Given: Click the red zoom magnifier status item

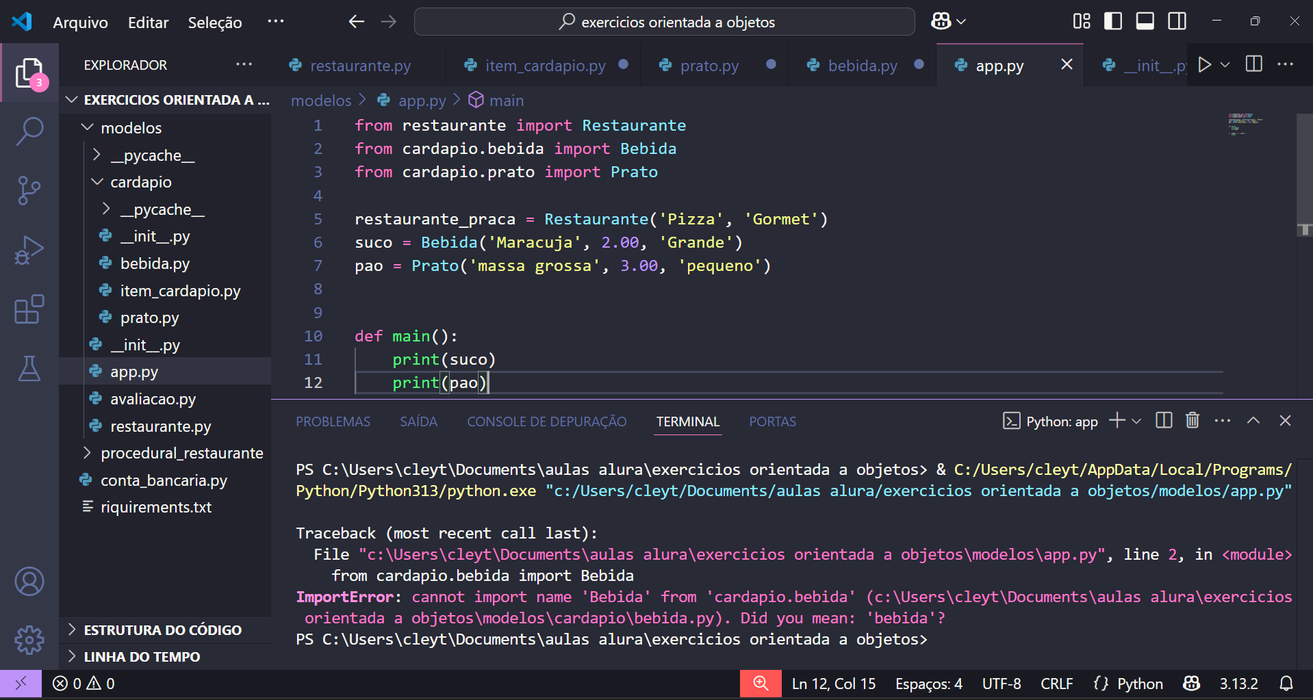Looking at the screenshot, I should point(761,684).
